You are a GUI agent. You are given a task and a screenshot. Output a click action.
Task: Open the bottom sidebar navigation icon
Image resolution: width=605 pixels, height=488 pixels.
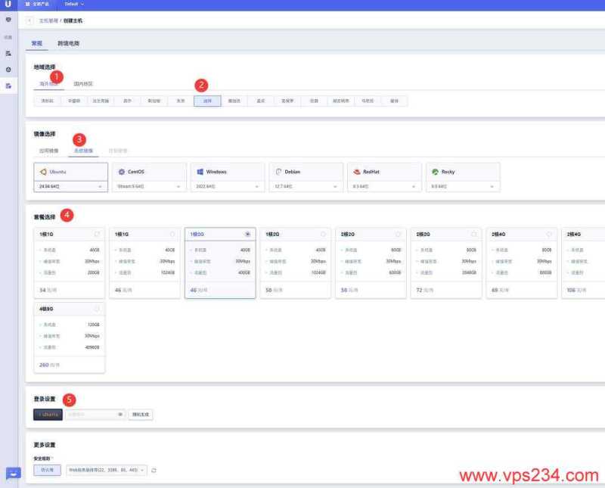[x=9, y=85]
